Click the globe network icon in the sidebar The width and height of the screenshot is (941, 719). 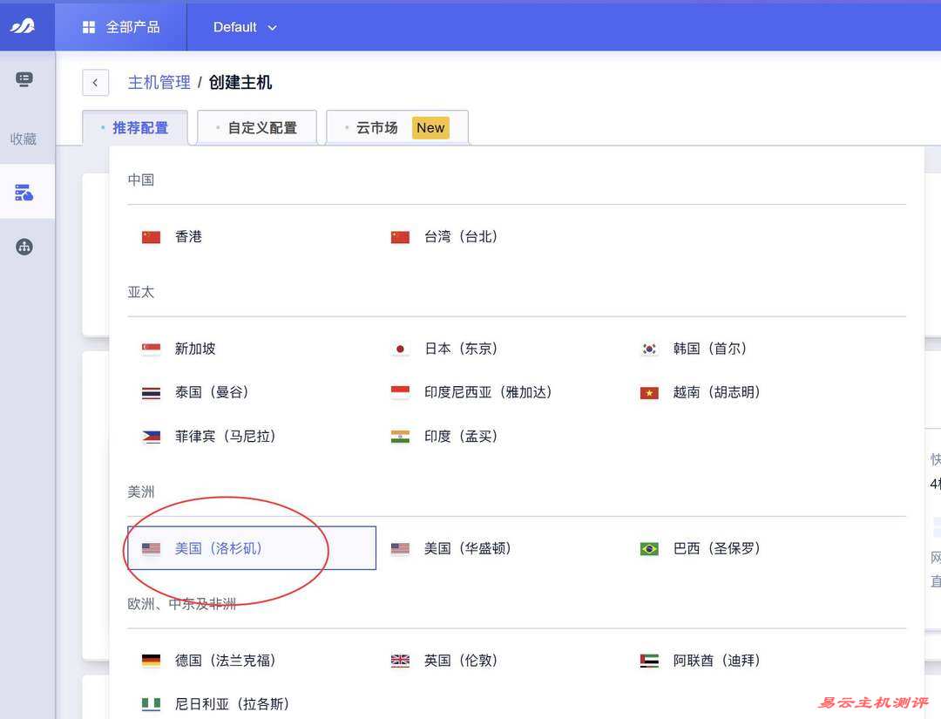point(24,247)
